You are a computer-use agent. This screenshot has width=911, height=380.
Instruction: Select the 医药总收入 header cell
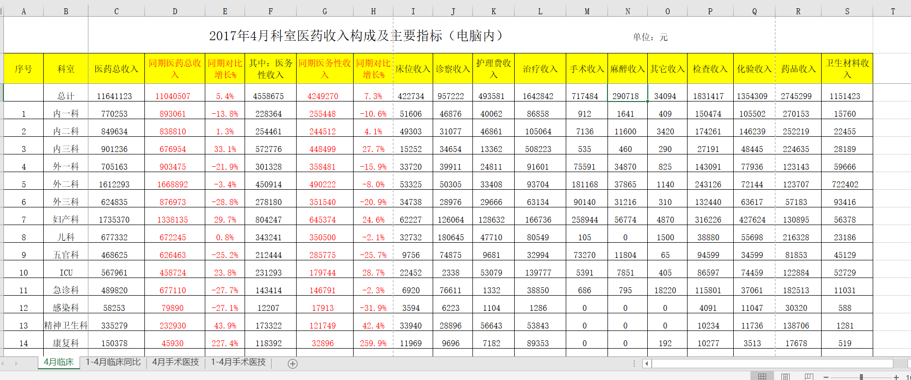(116, 69)
